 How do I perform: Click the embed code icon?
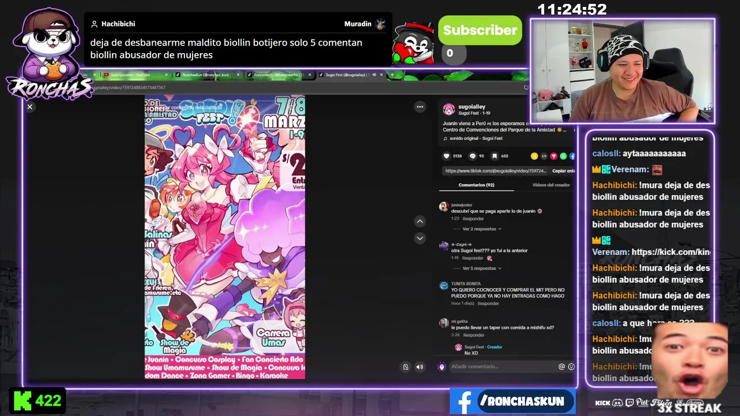[544, 156]
